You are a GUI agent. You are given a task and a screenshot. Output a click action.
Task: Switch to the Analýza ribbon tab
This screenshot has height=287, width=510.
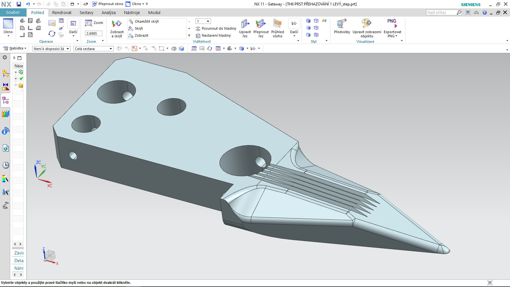pyautogui.click(x=108, y=12)
